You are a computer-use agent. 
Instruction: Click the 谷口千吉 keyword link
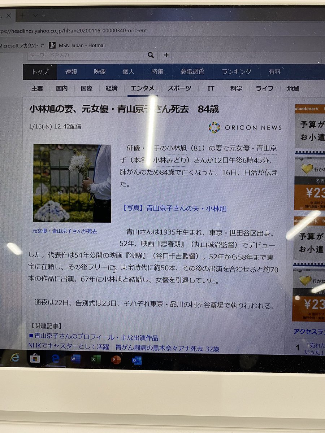pyautogui.click(x=169, y=257)
